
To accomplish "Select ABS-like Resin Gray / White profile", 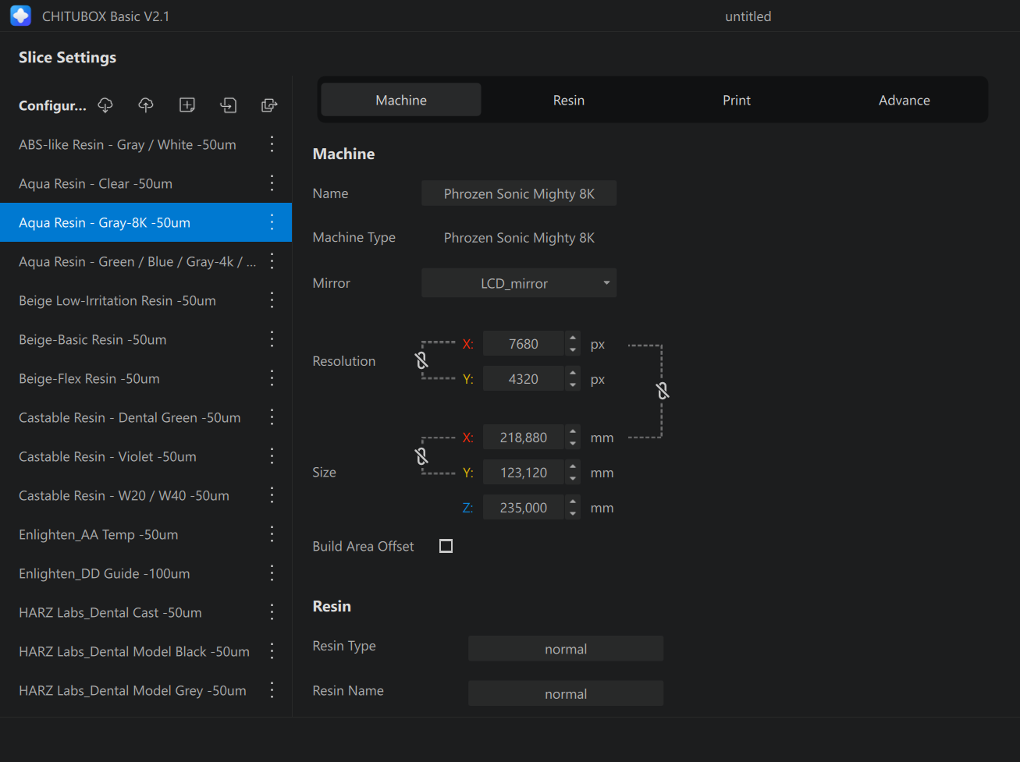I will [x=146, y=144].
